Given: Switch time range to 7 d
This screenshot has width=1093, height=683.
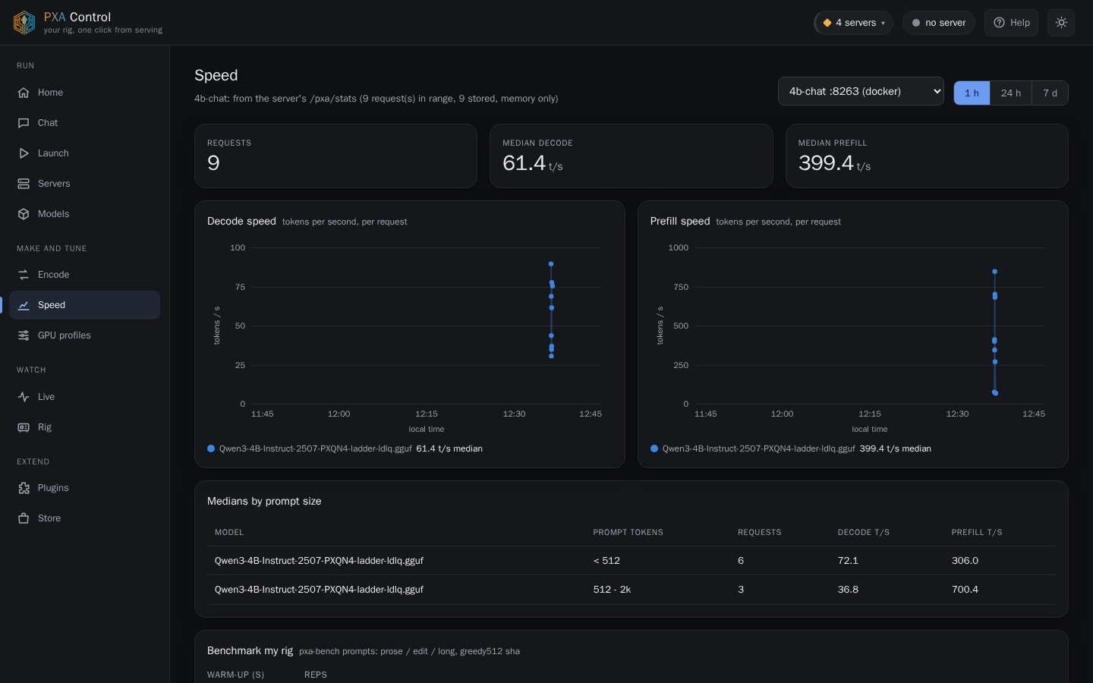Looking at the screenshot, I should click(x=1050, y=93).
